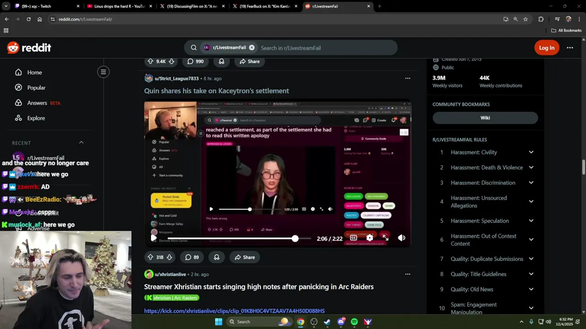Go to Reddit home logo

[29, 48]
